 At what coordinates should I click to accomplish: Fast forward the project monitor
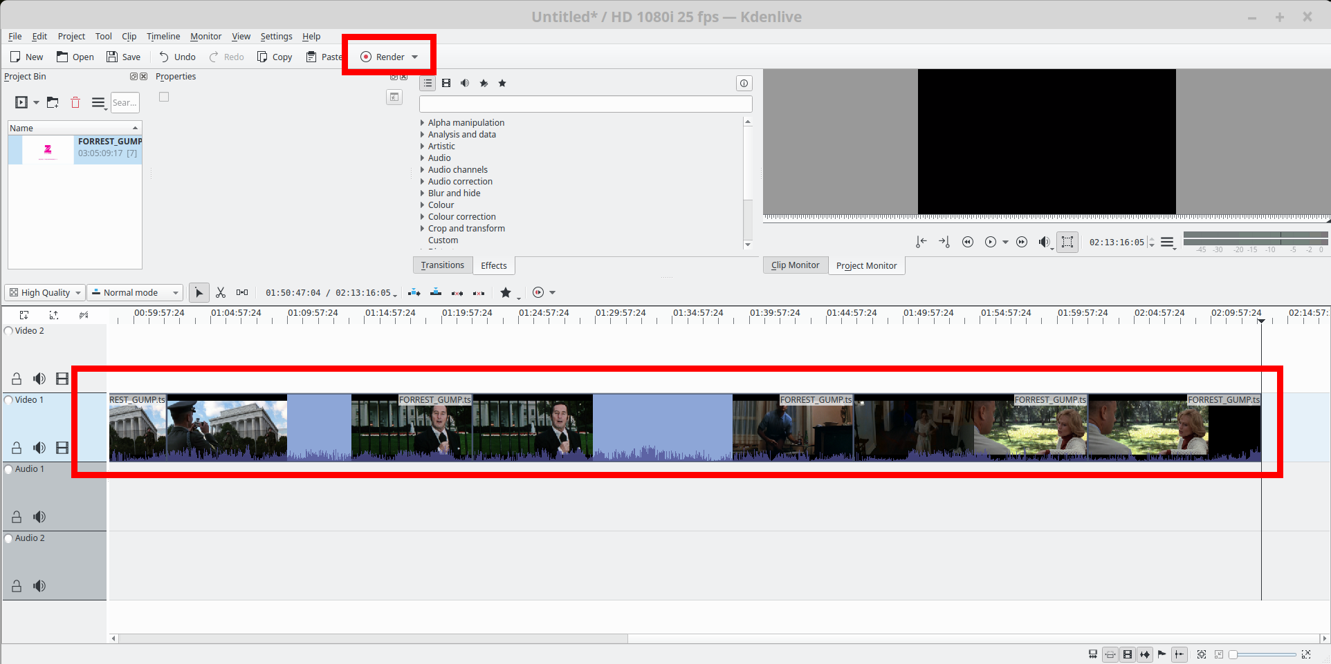click(x=1022, y=242)
